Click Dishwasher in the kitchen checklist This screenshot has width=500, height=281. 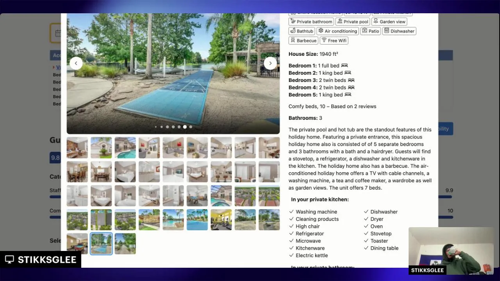(384, 212)
